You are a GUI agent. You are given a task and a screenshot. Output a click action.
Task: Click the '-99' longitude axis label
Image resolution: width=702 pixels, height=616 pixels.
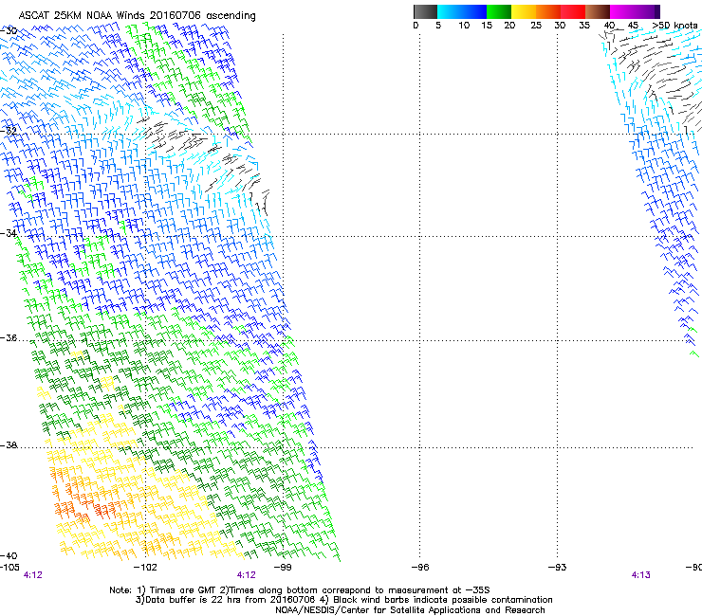(x=283, y=568)
